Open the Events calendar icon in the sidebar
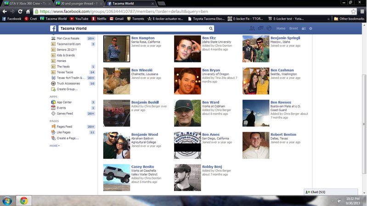This screenshot has width=367, height=206. (53, 108)
